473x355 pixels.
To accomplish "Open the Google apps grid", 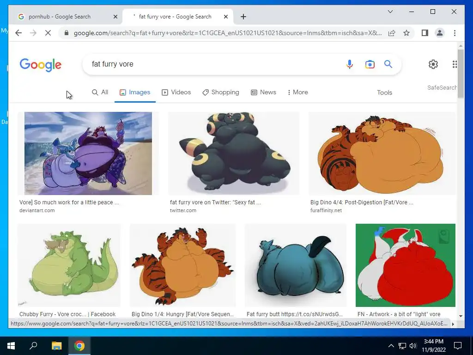I will [x=455, y=64].
